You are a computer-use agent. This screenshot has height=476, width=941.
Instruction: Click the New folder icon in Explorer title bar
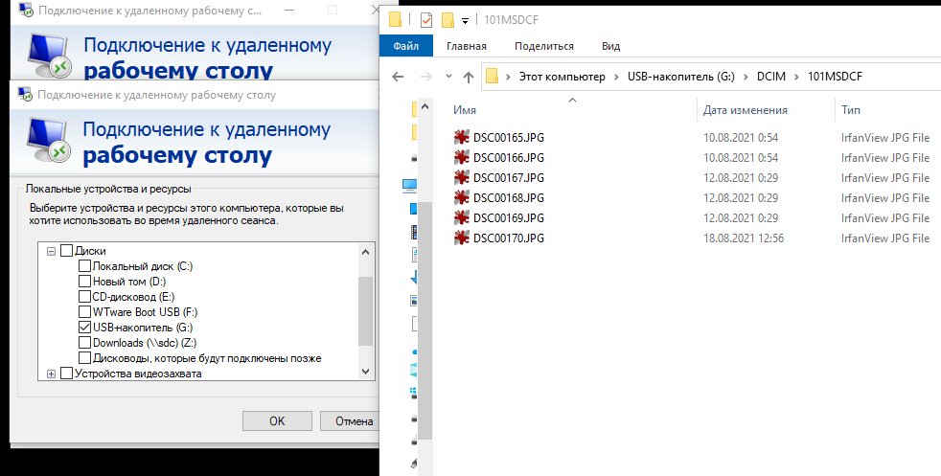447,19
